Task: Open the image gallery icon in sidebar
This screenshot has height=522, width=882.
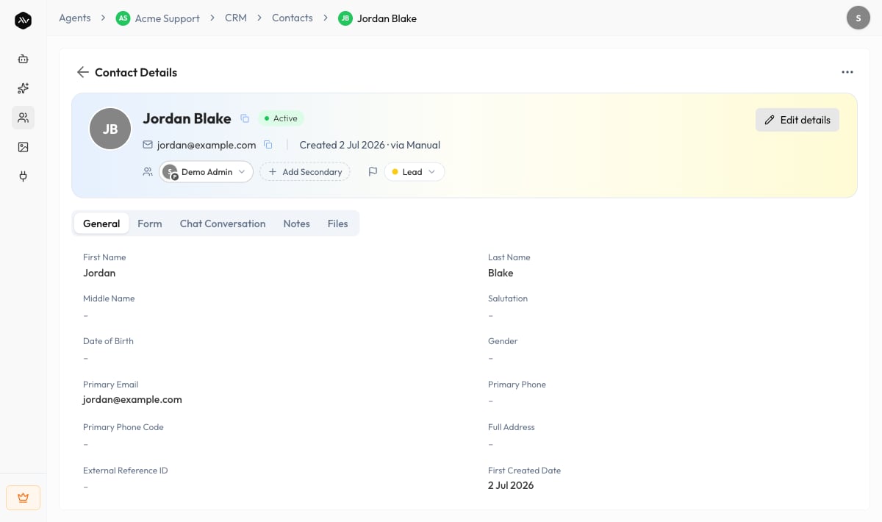Action: click(23, 147)
